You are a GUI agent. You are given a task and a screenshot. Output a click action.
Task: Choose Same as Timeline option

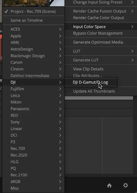pyautogui.click(x=33, y=20)
